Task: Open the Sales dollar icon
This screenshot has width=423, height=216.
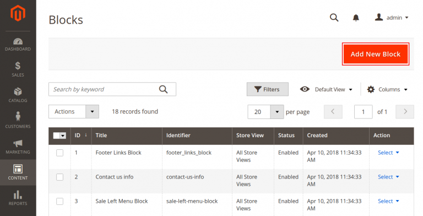Action: click(18, 66)
